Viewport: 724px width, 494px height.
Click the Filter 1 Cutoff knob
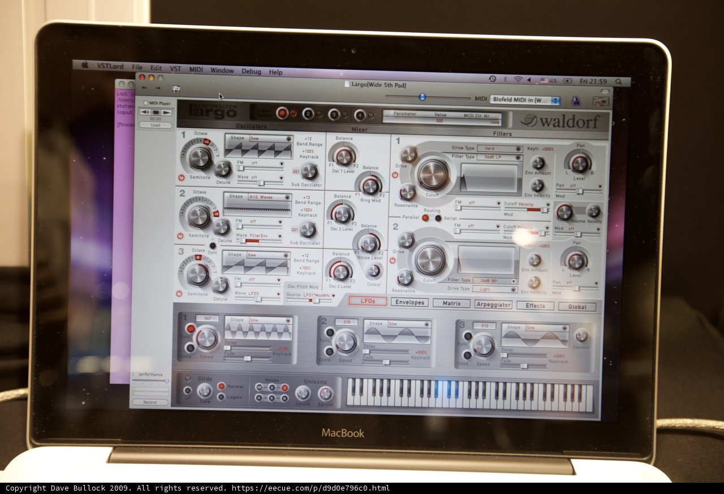pos(433,174)
